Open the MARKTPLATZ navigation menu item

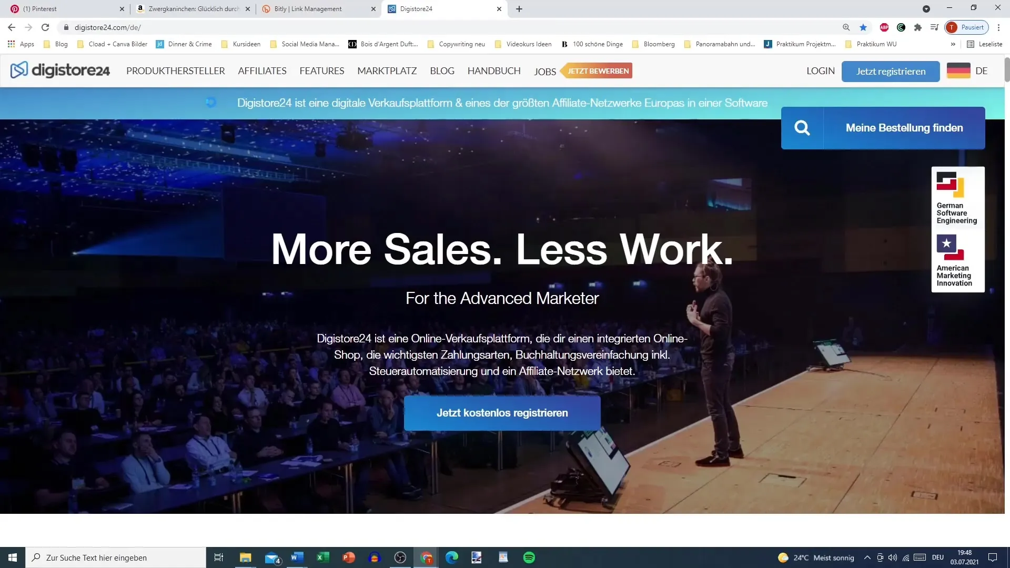(x=387, y=70)
